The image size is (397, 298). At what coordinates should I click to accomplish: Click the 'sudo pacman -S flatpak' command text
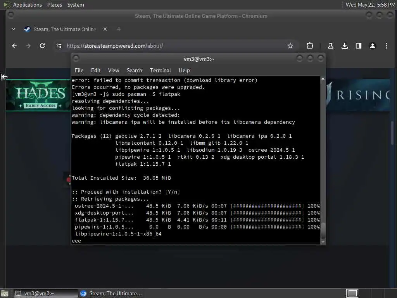[x=146, y=94]
